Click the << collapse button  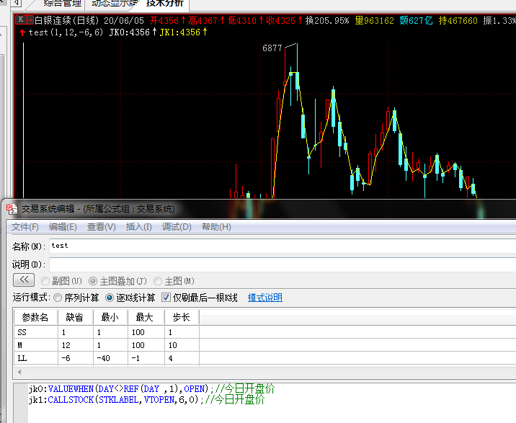pos(24,280)
